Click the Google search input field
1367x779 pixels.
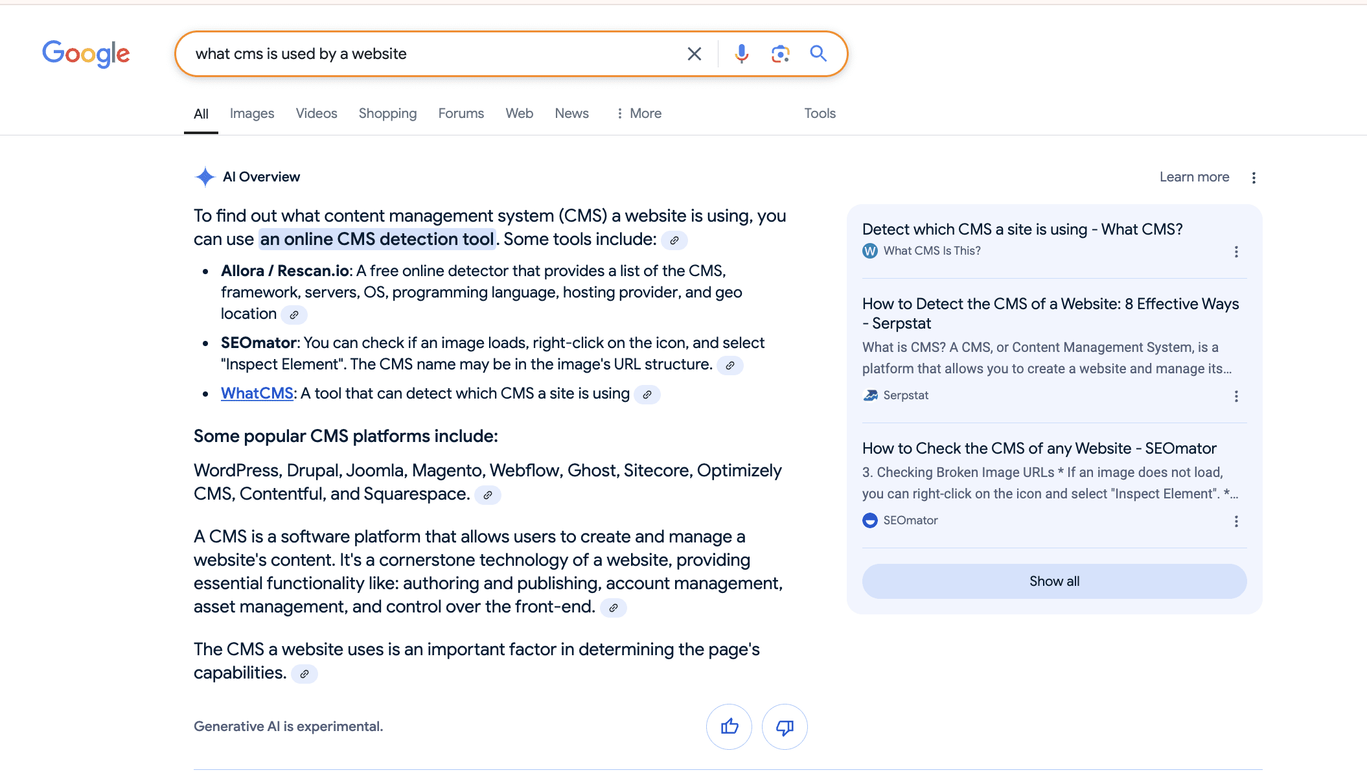point(432,54)
